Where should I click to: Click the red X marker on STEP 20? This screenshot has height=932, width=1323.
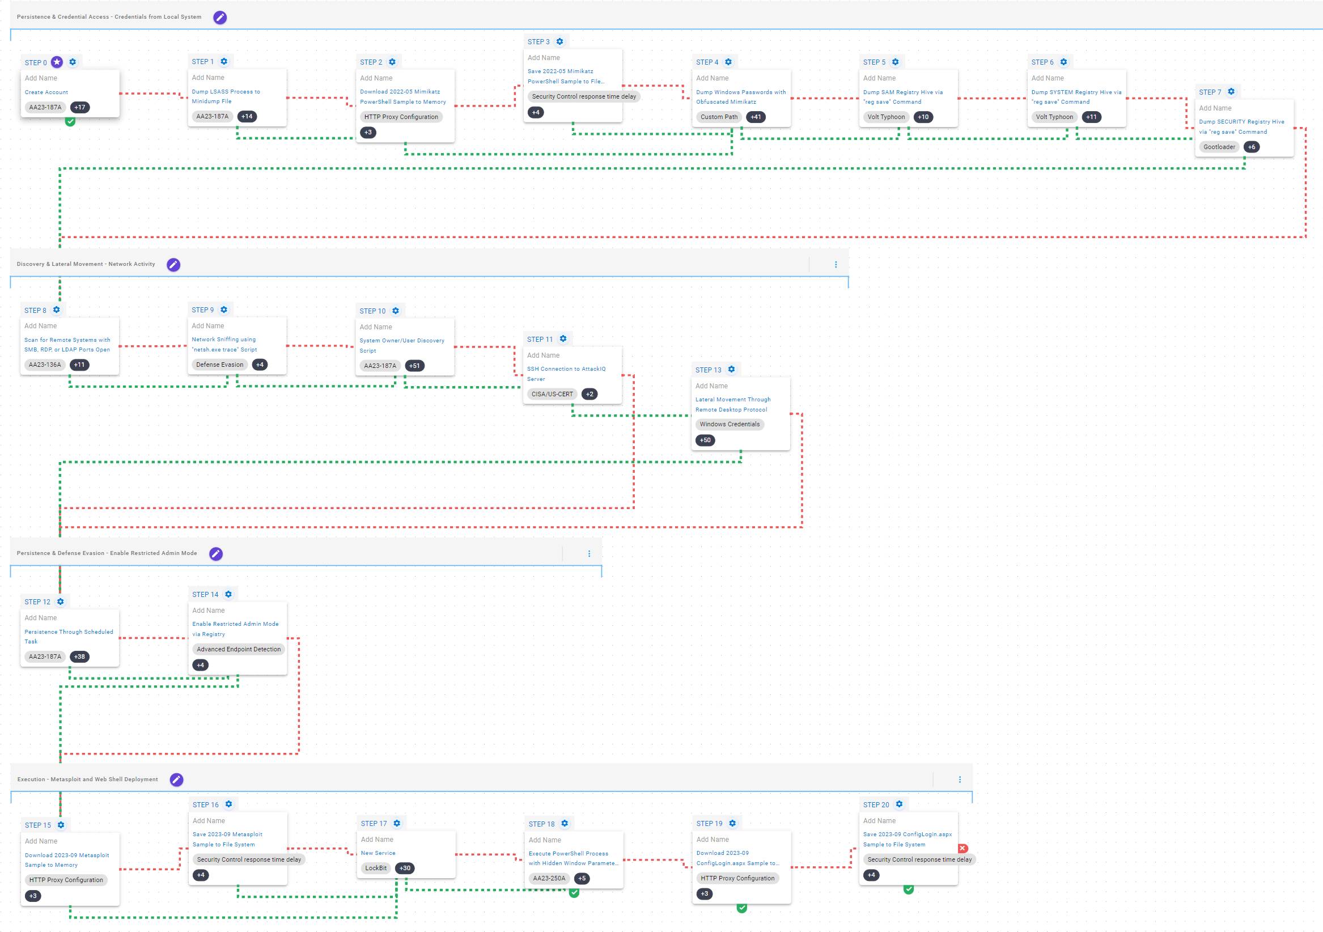tap(962, 848)
